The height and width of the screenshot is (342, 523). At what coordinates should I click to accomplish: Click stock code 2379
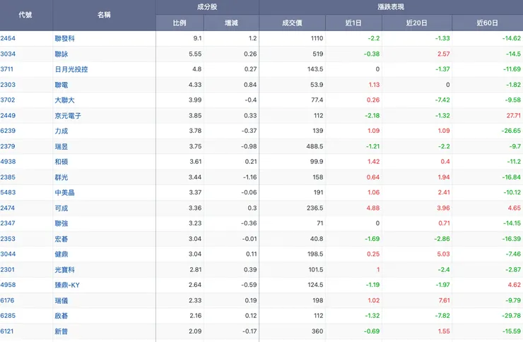[x=8, y=146]
